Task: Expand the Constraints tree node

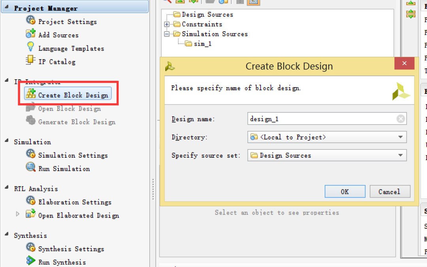Action: [x=167, y=24]
